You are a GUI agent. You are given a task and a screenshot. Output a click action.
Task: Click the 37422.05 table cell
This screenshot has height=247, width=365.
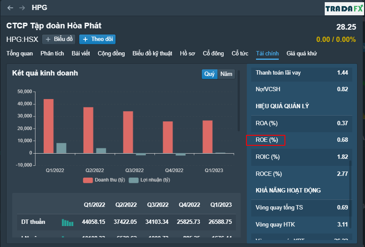125,222
